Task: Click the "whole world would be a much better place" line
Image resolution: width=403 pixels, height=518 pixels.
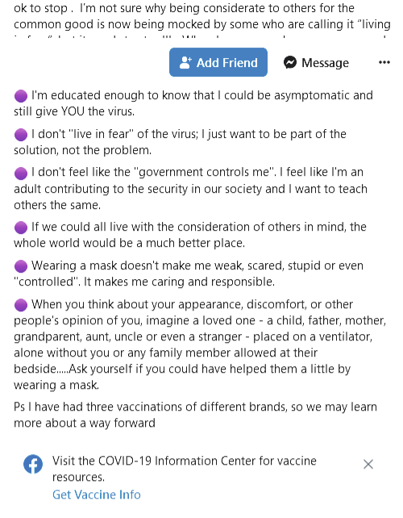Action: (x=130, y=243)
